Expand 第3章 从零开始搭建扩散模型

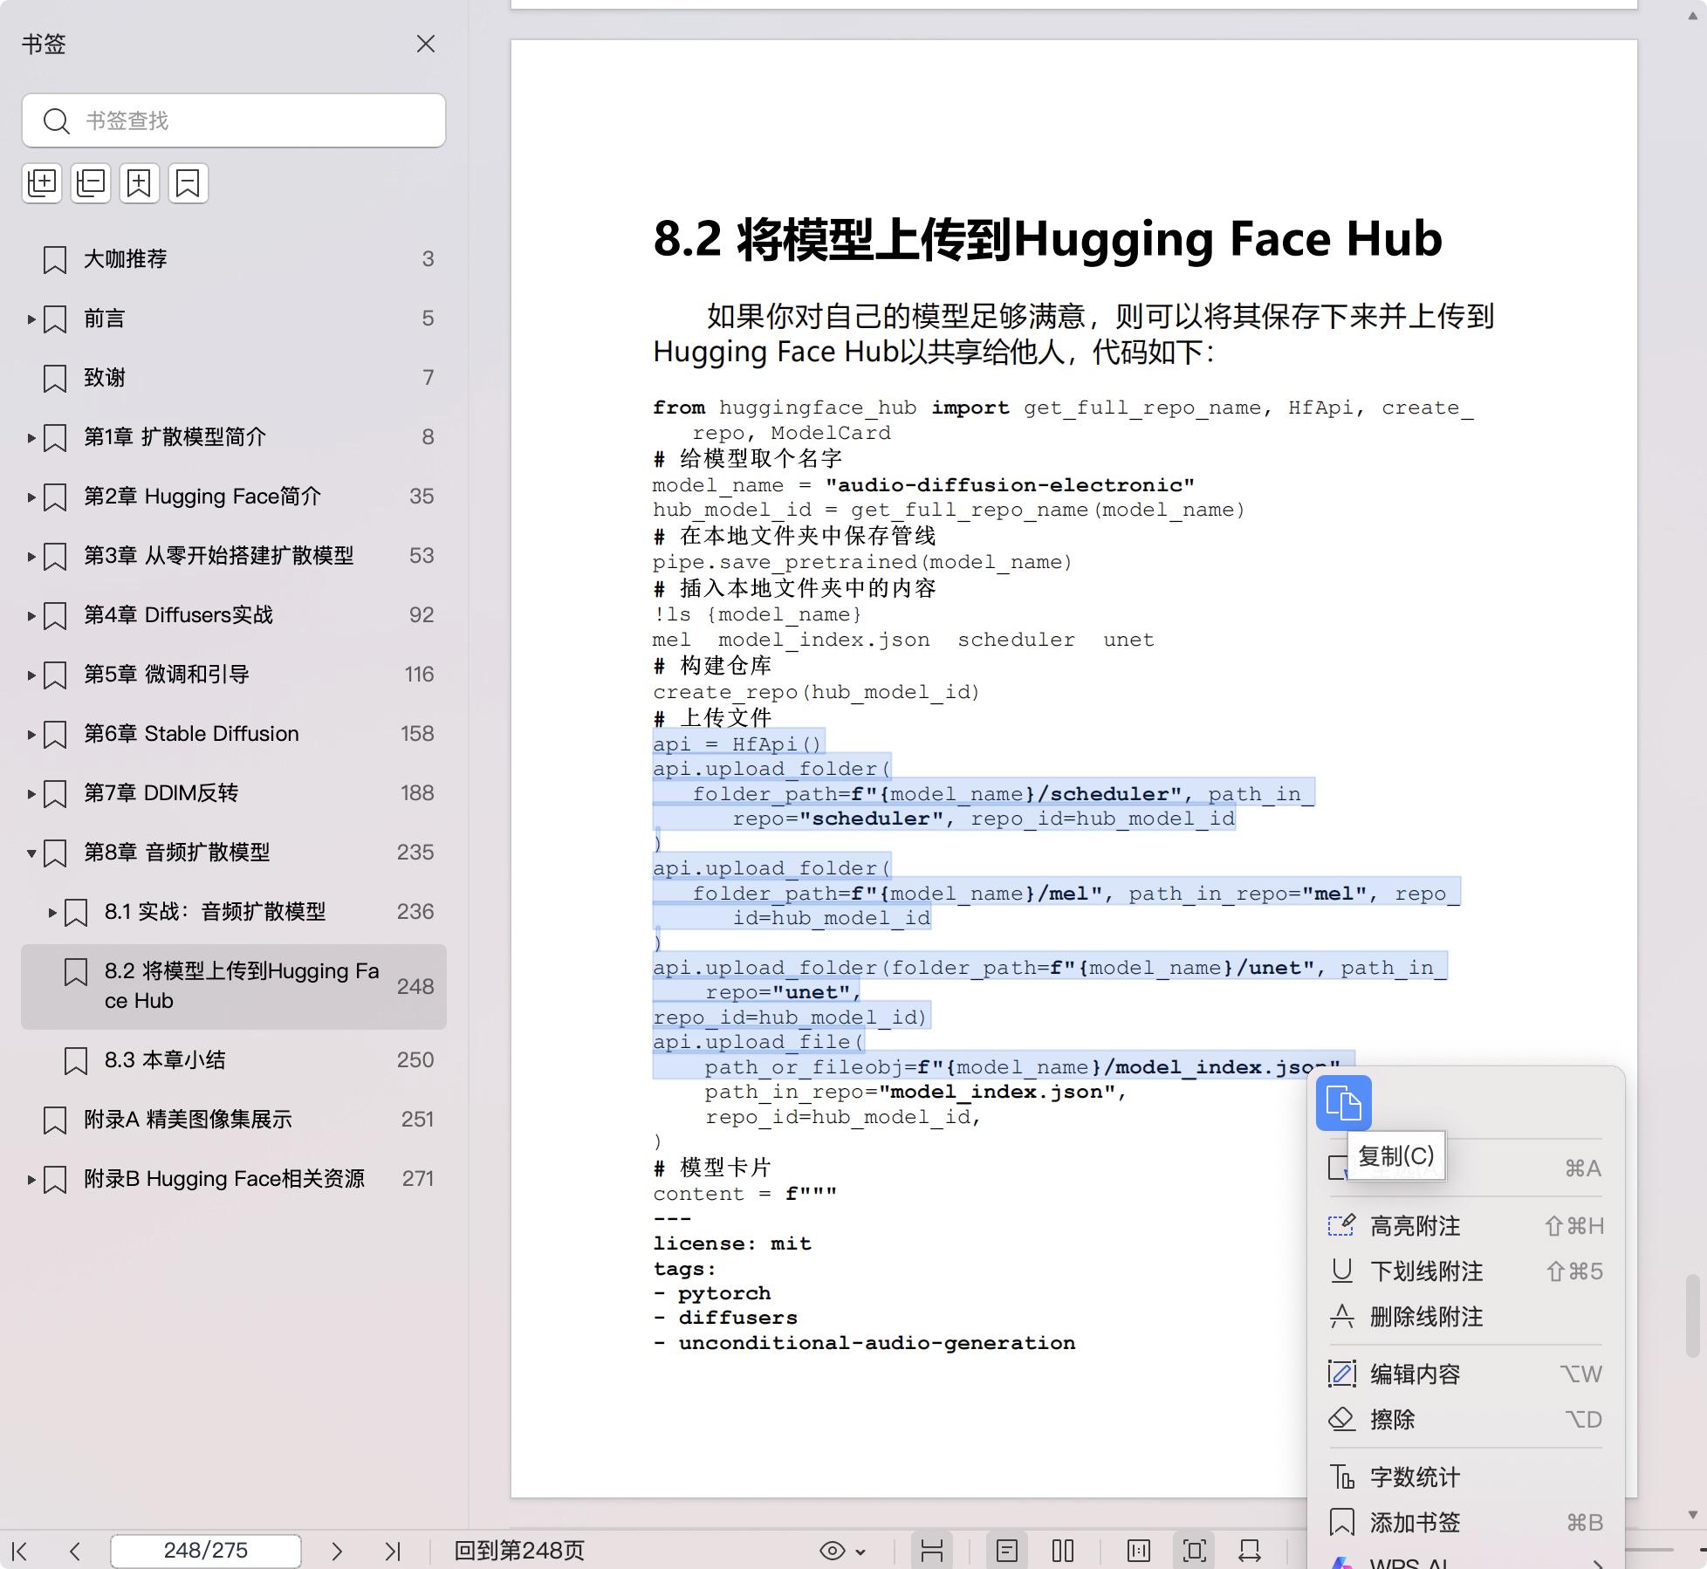31,557
